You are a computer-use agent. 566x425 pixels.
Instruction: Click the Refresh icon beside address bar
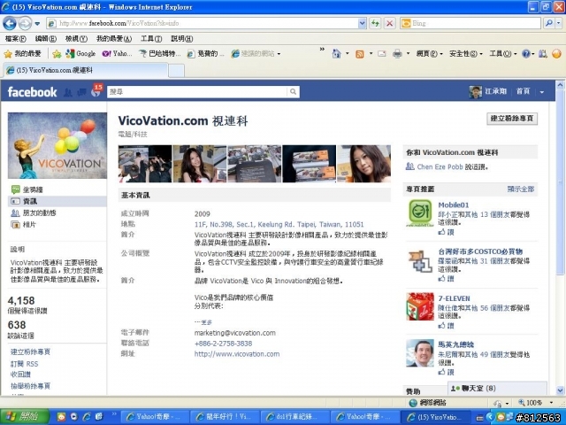point(375,24)
